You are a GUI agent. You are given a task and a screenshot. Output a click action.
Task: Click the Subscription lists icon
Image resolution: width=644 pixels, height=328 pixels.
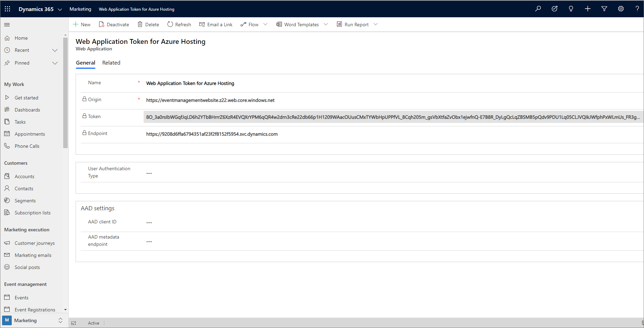7,213
